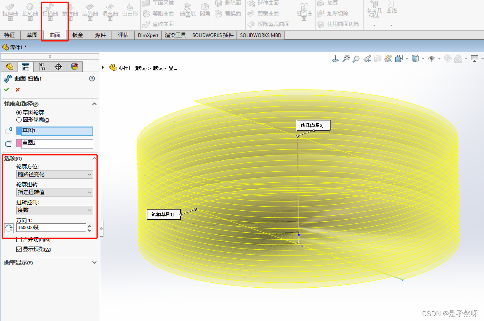484x321 pixels.
Task: Open the display style dropdown arrow
Action: point(423,59)
